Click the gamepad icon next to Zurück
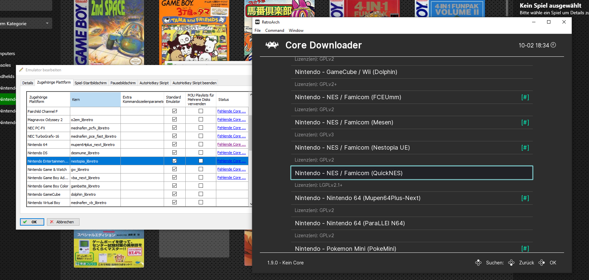This screenshot has width=589, height=280. click(x=511, y=262)
